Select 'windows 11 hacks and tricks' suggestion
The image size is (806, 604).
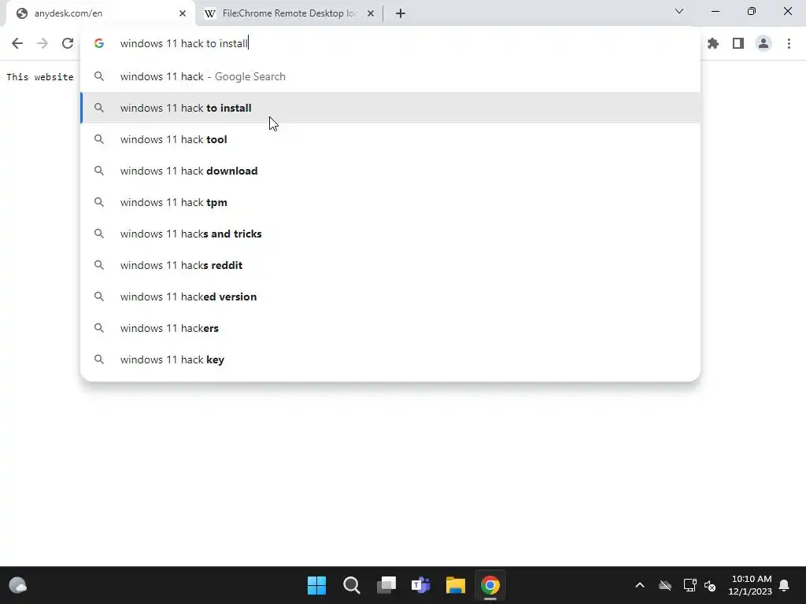click(x=390, y=234)
